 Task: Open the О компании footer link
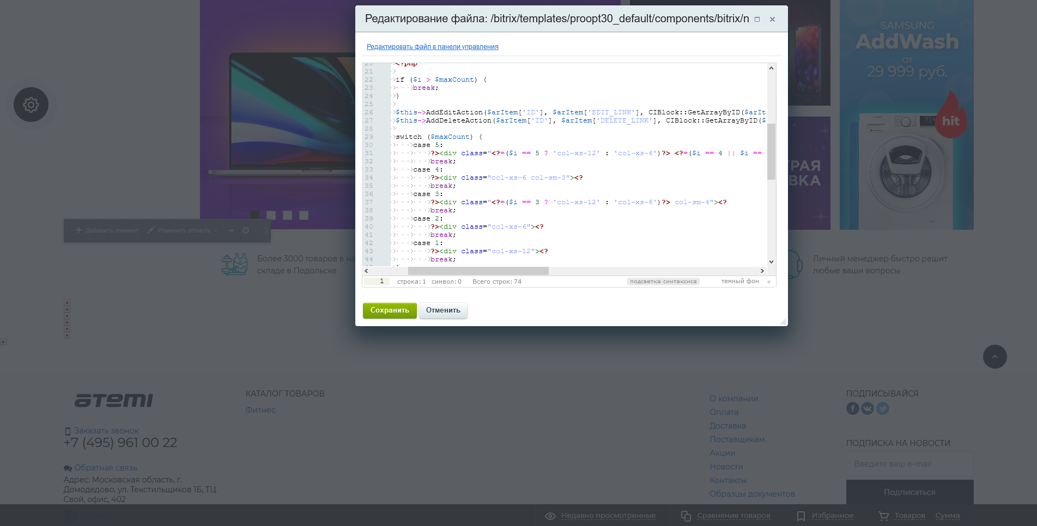733,399
